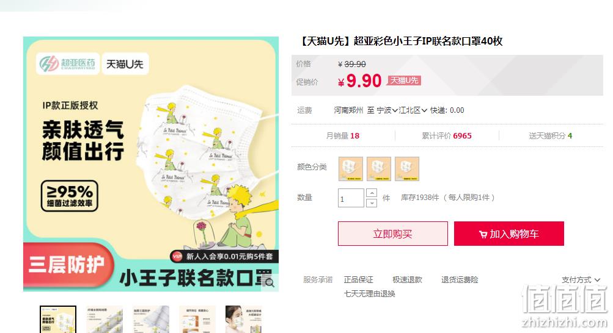Screen dimensions: 613x333
Task: Click the 天猫U先 promo tag
Action: 404,81
